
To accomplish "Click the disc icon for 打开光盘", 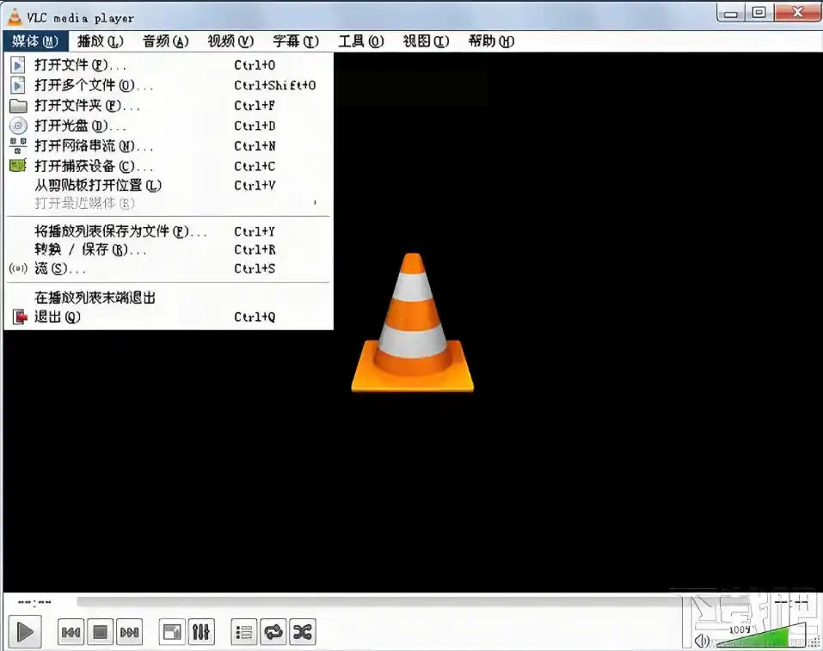I will point(18,126).
